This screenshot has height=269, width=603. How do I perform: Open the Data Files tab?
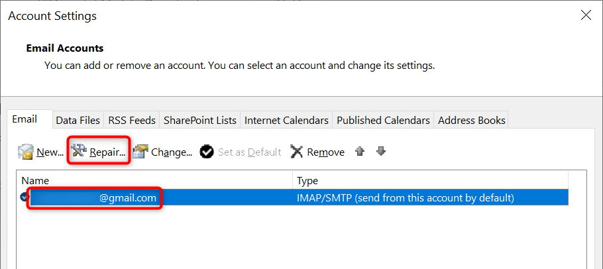point(78,120)
